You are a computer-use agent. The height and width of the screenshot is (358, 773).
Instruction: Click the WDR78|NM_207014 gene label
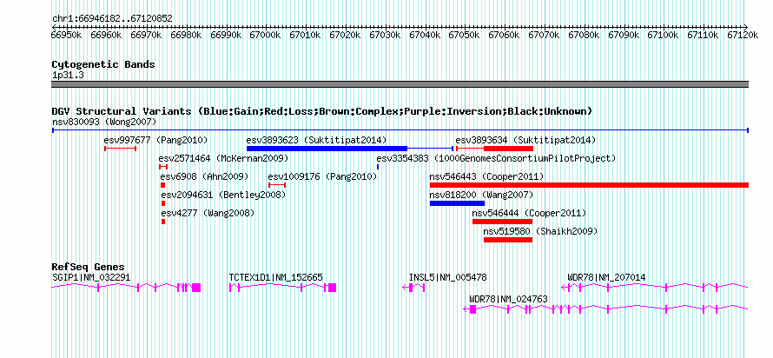(x=606, y=277)
